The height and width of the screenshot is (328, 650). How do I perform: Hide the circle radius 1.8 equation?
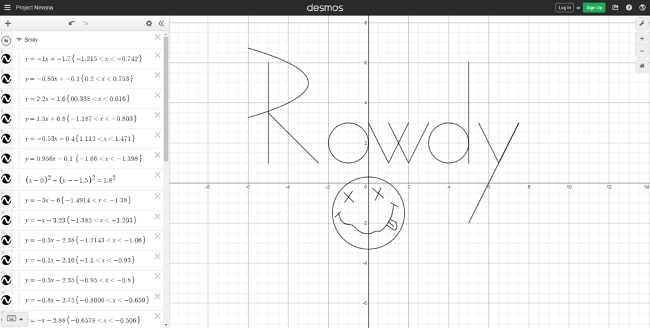pos(6,178)
